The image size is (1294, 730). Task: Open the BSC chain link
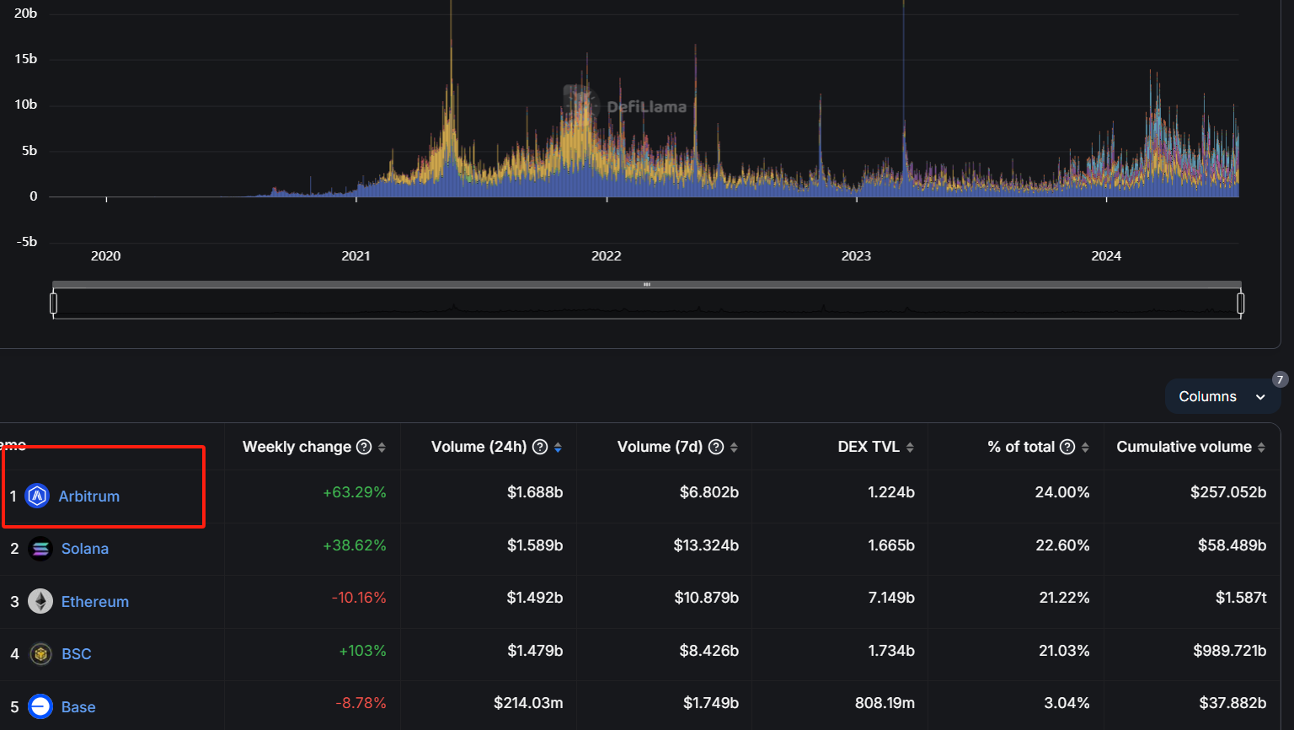(77, 654)
